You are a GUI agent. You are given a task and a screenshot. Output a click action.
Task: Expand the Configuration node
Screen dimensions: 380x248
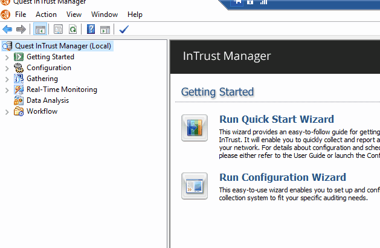(7, 68)
